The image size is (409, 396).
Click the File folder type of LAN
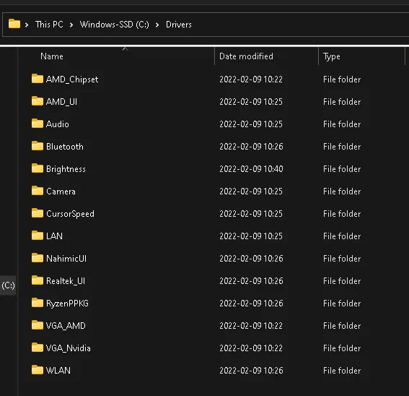342,236
